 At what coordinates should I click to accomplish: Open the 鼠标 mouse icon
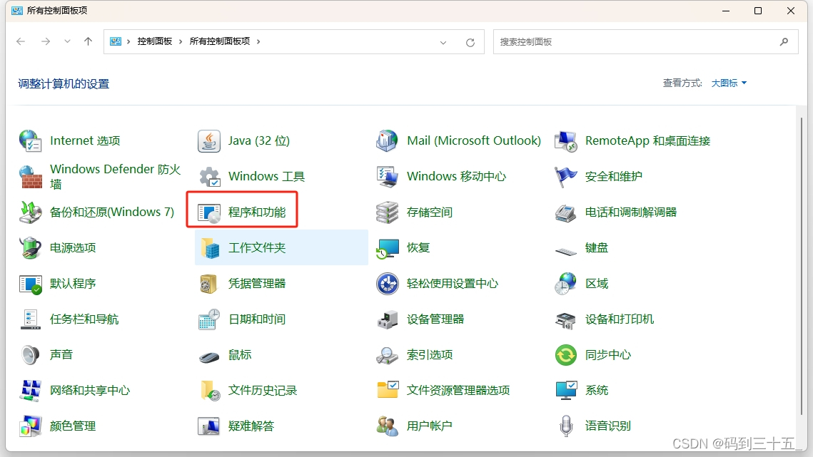209,357
